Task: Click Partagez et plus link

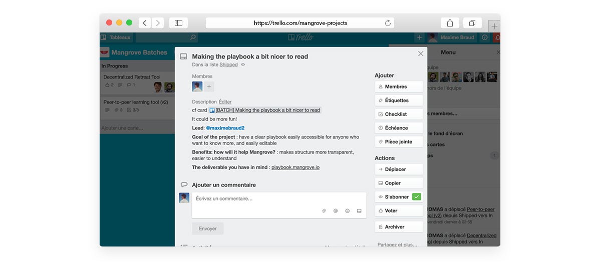Action: click(397, 244)
